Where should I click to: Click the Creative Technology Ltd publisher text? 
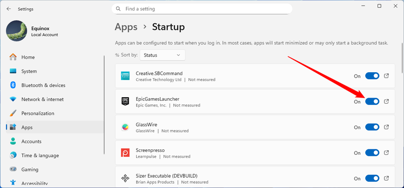159,80
